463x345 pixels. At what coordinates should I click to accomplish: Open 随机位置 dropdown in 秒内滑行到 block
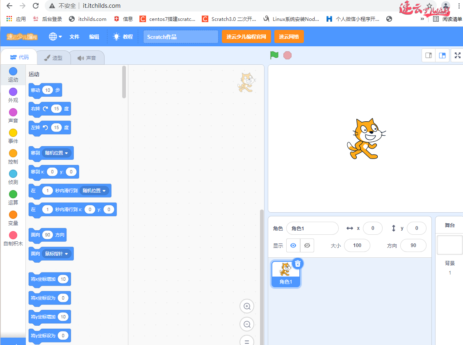click(94, 191)
